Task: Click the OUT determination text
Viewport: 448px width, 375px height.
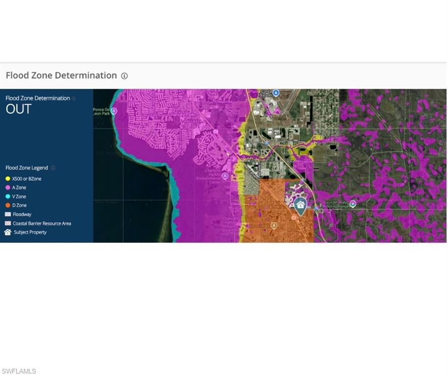Action: (18, 109)
